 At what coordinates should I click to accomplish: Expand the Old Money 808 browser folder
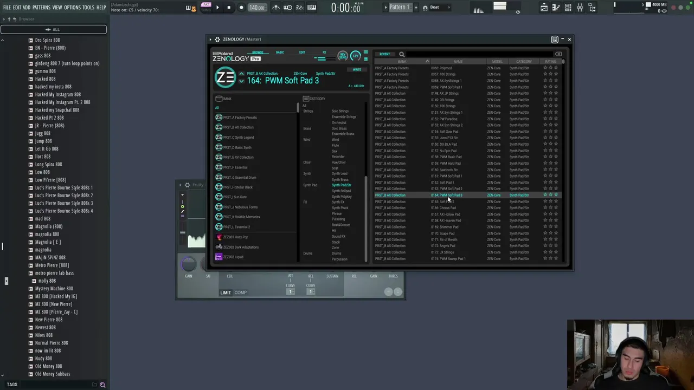pyautogui.click(x=48, y=366)
